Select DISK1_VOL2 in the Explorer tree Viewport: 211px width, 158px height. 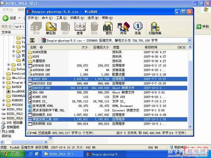15,109
